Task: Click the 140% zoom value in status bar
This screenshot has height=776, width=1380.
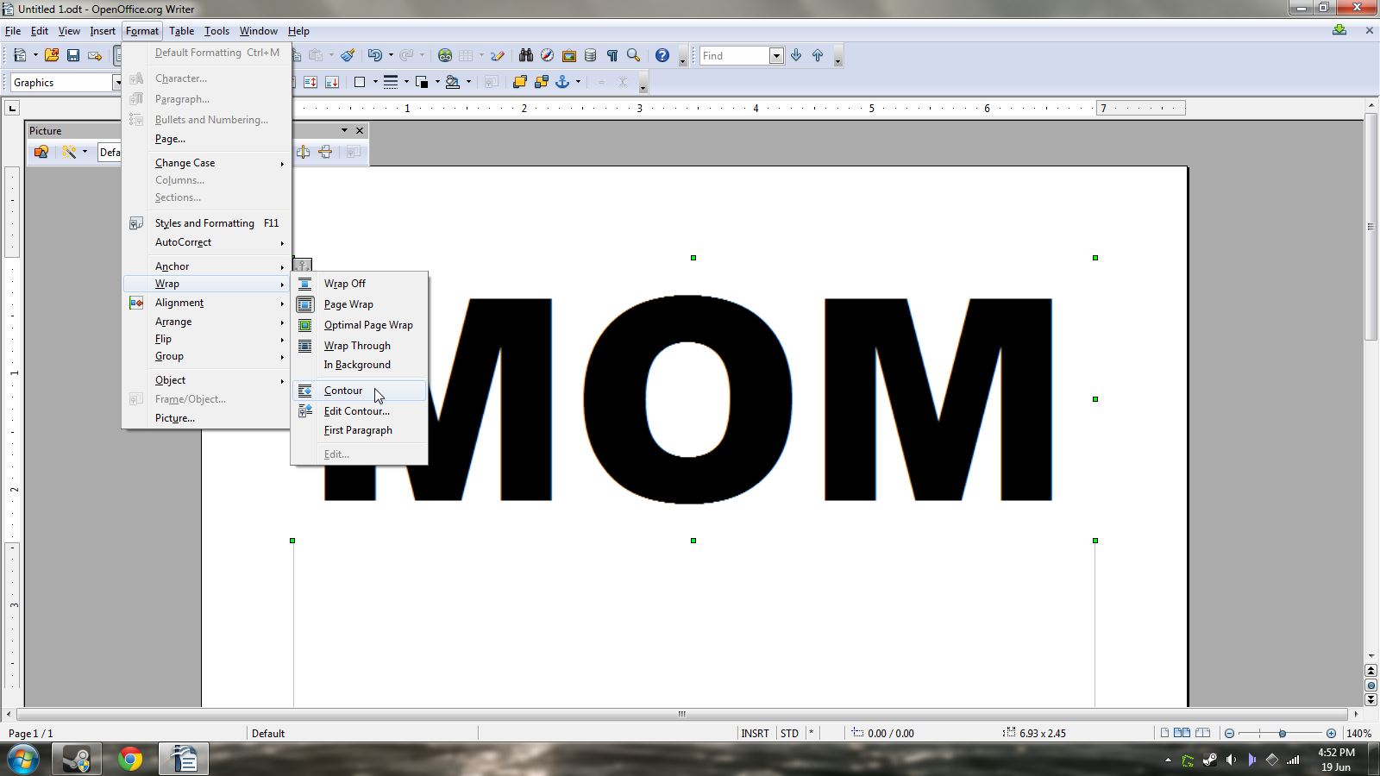Action: click(x=1359, y=733)
